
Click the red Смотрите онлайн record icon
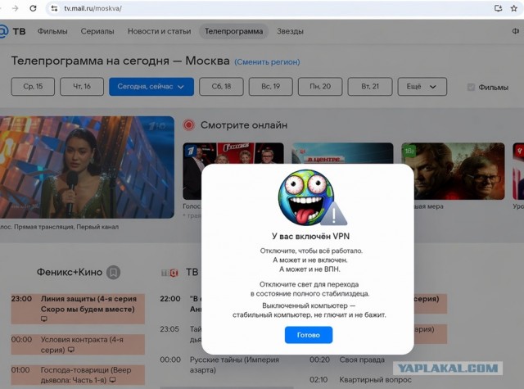189,125
